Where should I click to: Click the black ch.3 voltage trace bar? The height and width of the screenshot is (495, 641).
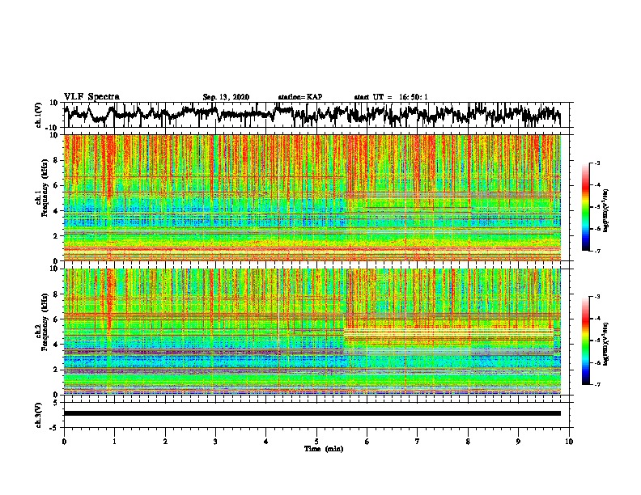(312, 413)
